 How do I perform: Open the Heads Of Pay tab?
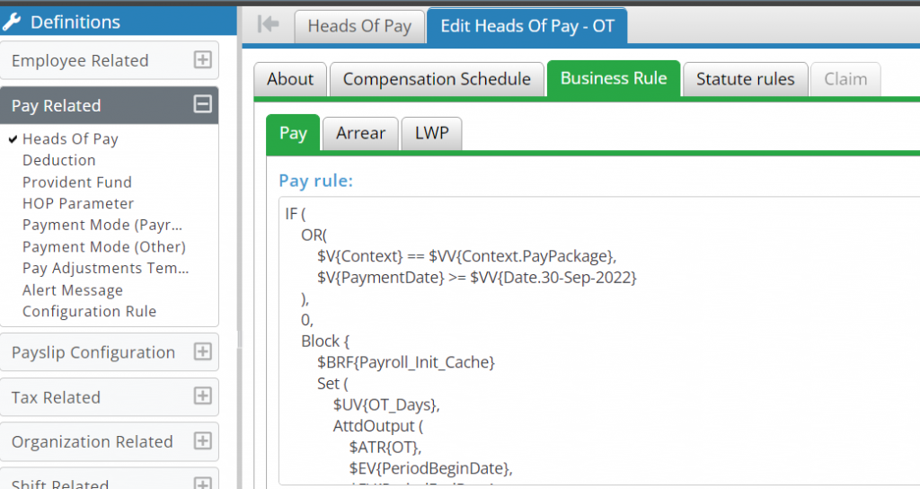tap(359, 26)
